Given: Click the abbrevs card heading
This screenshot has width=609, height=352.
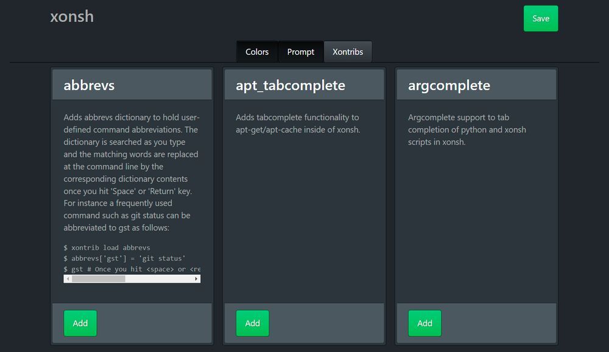Looking at the screenshot, I should point(89,85).
